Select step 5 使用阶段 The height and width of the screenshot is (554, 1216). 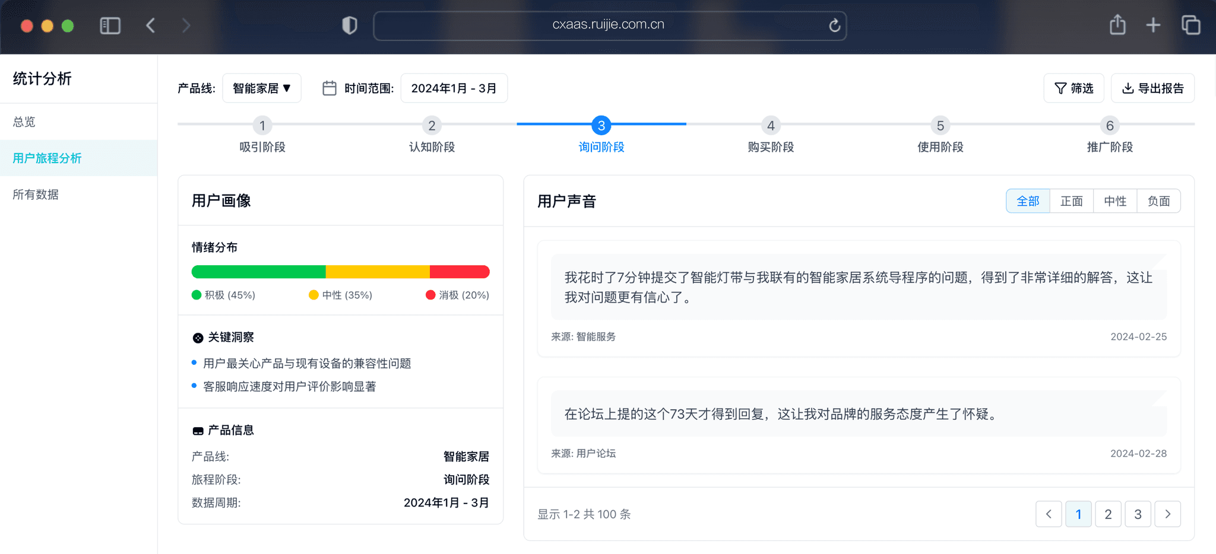pyautogui.click(x=940, y=135)
